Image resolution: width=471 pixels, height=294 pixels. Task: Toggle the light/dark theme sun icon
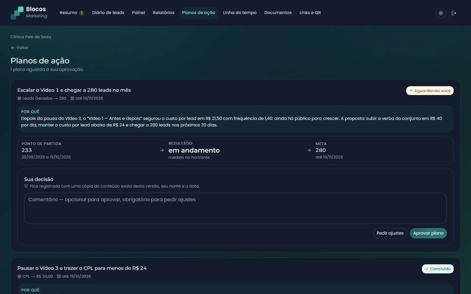[441, 13]
